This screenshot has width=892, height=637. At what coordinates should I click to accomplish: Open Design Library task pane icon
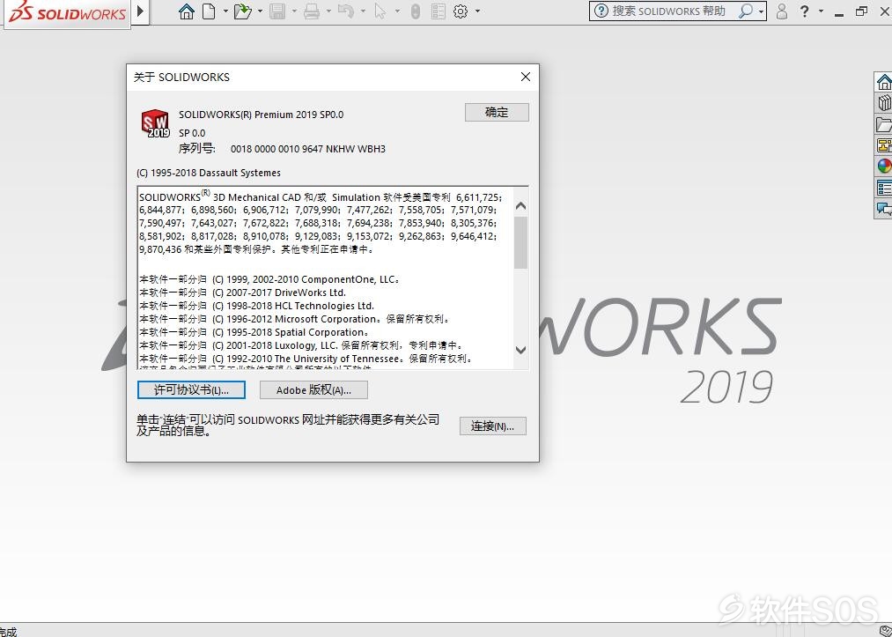coord(883,103)
